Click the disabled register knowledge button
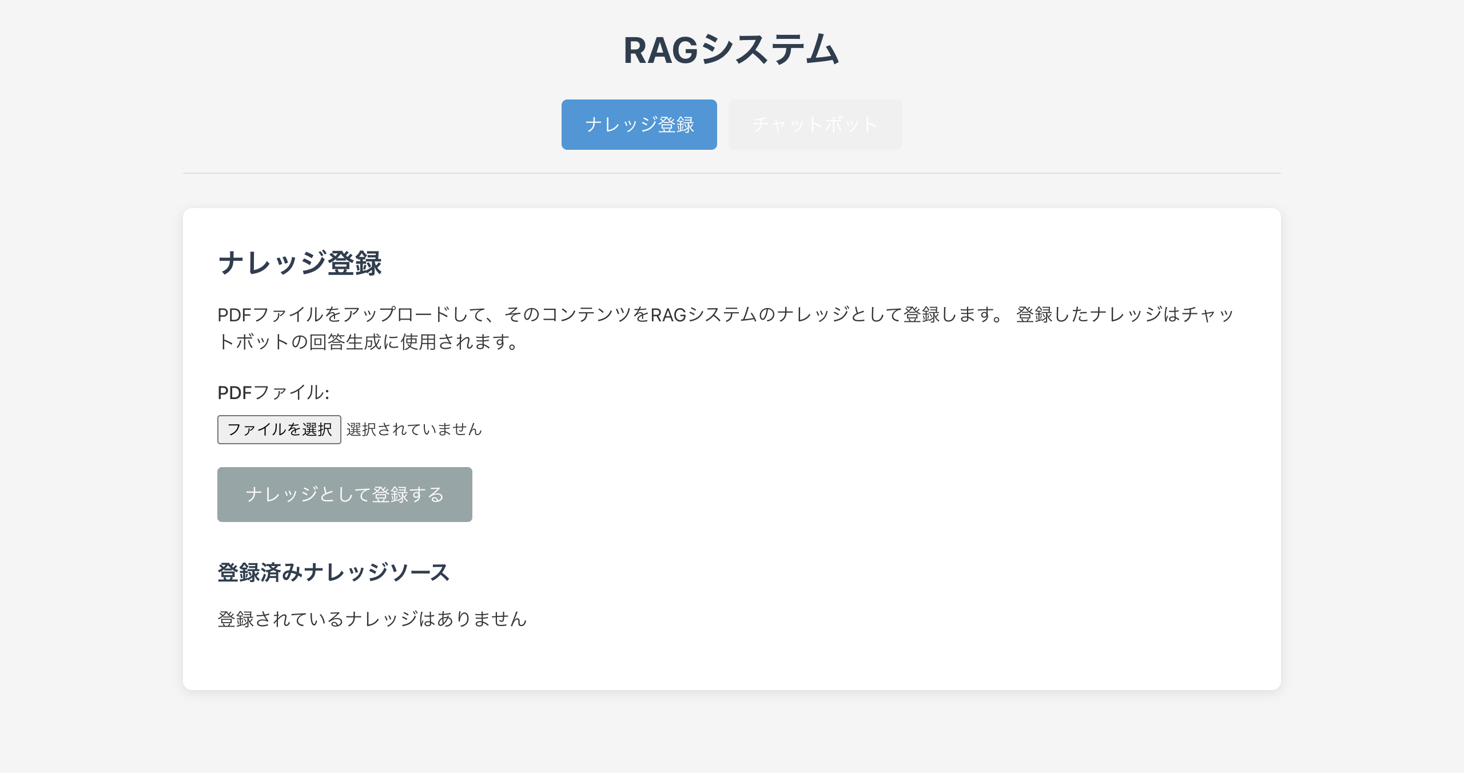The width and height of the screenshot is (1464, 773). (x=344, y=494)
